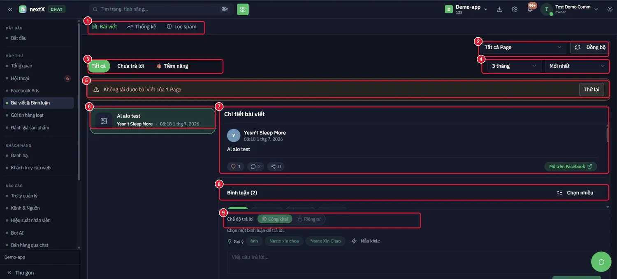
Task: Open the Tất cả Page dropdown
Action: coord(523,47)
